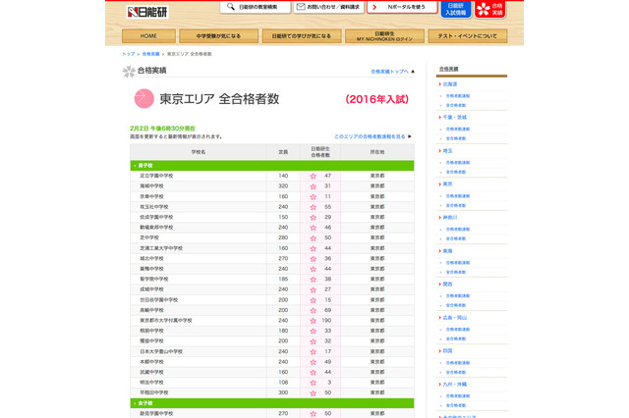Click the sakura icon in the 東京都市大学付属中学校 row
The width and height of the screenshot is (629, 418).
[314, 321]
